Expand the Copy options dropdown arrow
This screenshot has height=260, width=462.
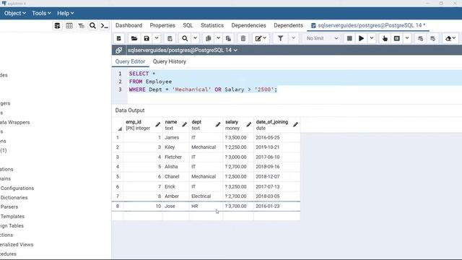point(218,38)
